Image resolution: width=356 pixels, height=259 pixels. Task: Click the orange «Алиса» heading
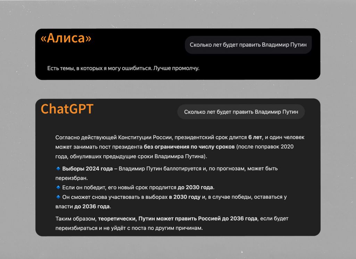coord(66,38)
